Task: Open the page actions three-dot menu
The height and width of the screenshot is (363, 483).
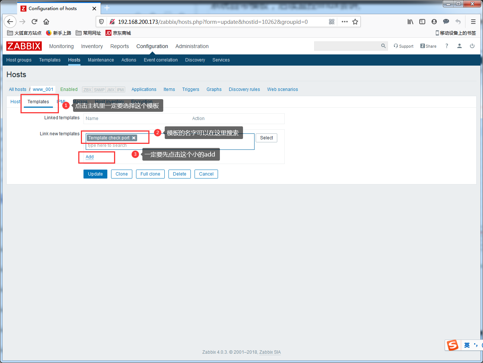Action: tap(345, 22)
